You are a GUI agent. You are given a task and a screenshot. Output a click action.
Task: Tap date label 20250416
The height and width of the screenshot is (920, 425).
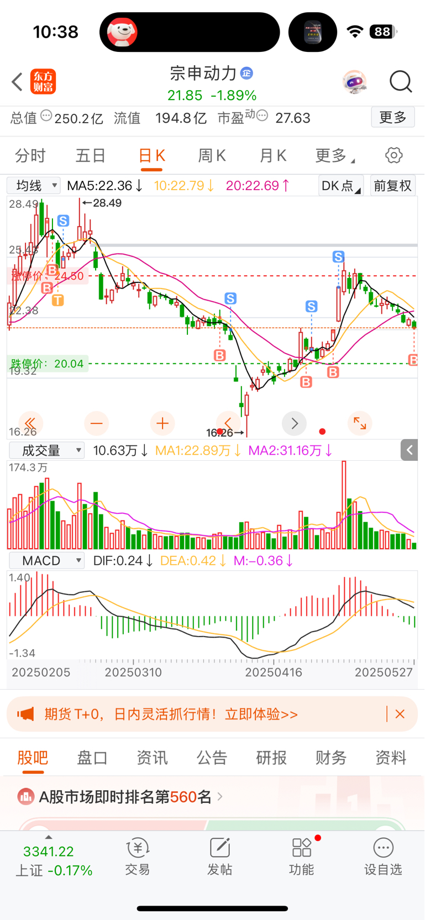[274, 672]
